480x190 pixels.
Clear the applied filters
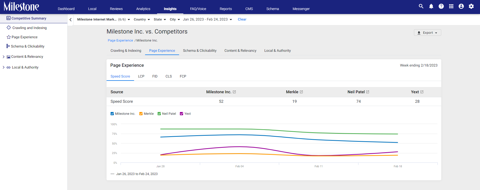(242, 19)
